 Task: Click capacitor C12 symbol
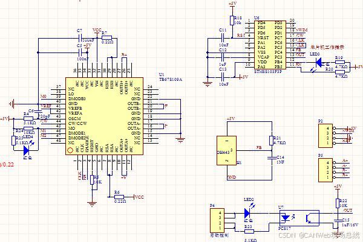pyautogui.click(x=223, y=57)
